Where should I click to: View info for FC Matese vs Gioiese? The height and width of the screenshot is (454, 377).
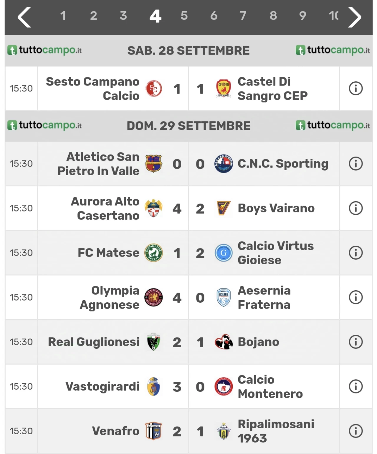pyautogui.click(x=355, y=253)
